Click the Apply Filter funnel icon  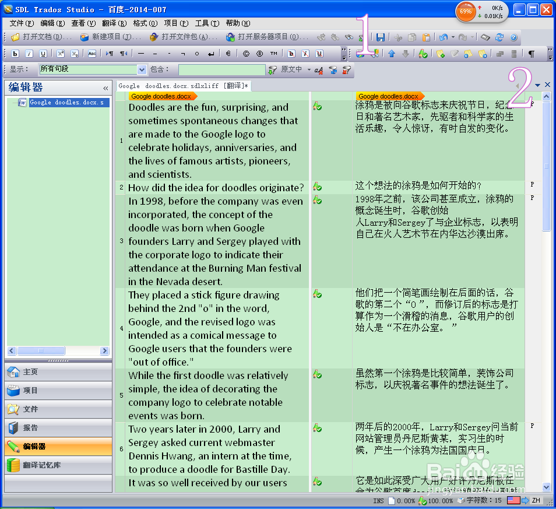point(272,70)
